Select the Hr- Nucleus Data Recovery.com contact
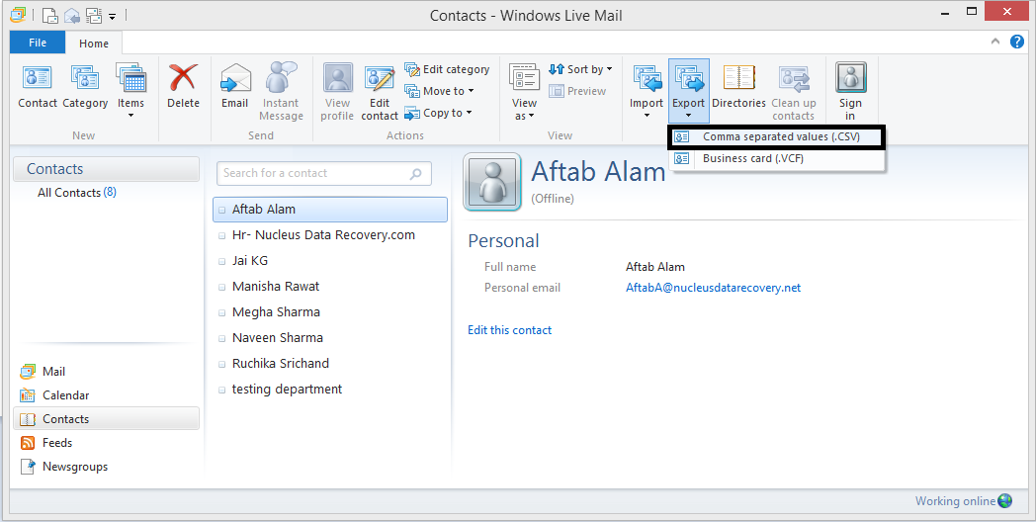The height and width of the screenshot is (522, 1036). (x=330, y=235)
